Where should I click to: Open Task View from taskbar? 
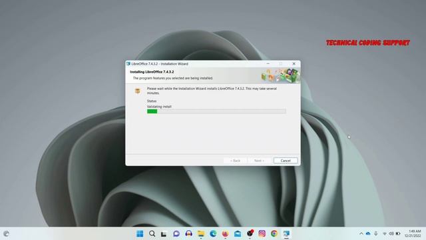pyautogui.click(x=164, y=234)
